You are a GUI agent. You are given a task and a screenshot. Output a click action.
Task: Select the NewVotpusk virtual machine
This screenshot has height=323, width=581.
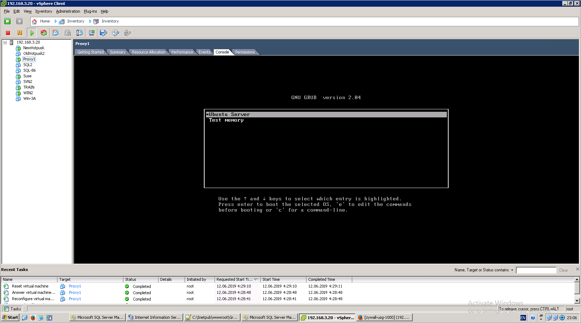coord(34,48)
